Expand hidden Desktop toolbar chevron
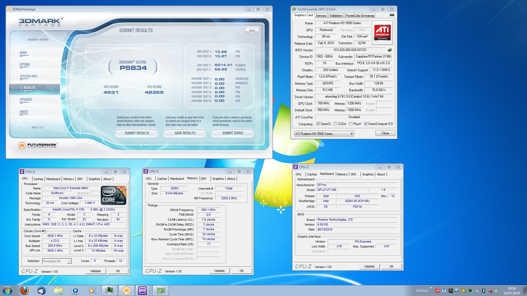The height and width of the screenshot is (296, 527). [x=431, y=288]
